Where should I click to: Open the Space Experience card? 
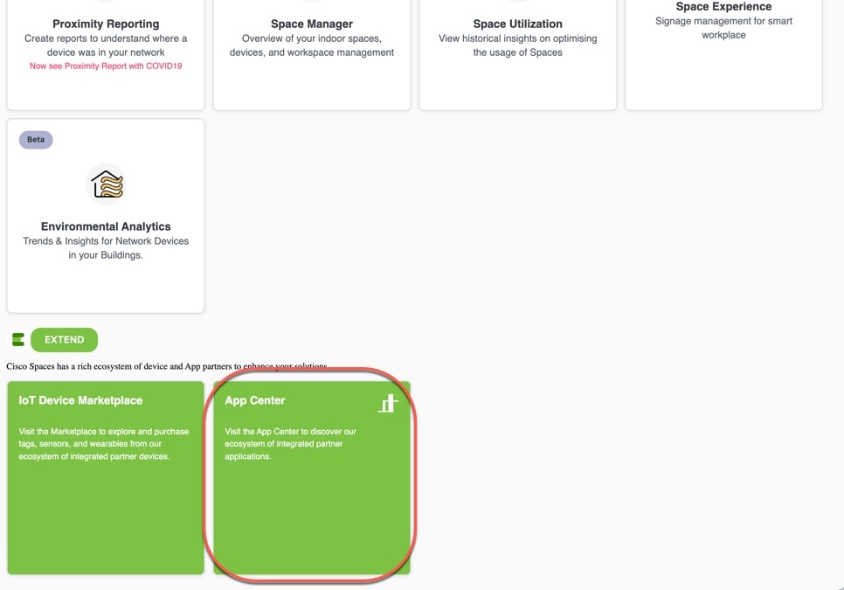(724, 54)
